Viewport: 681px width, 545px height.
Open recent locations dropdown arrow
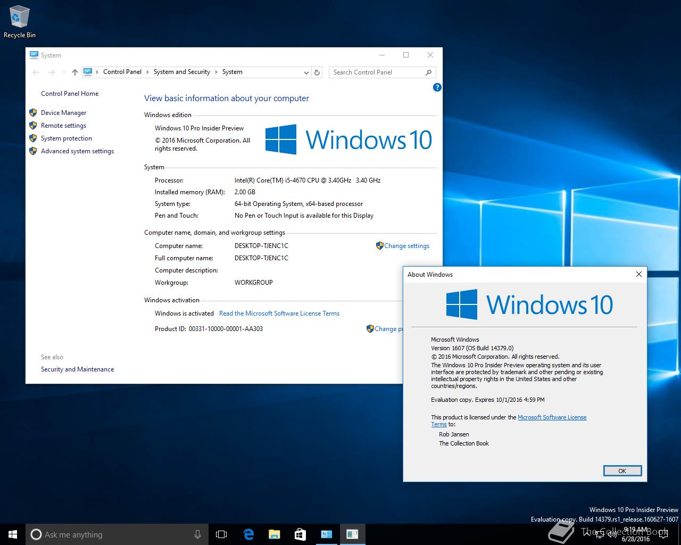64,72
